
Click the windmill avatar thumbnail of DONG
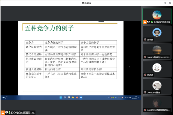coord(157,15)
